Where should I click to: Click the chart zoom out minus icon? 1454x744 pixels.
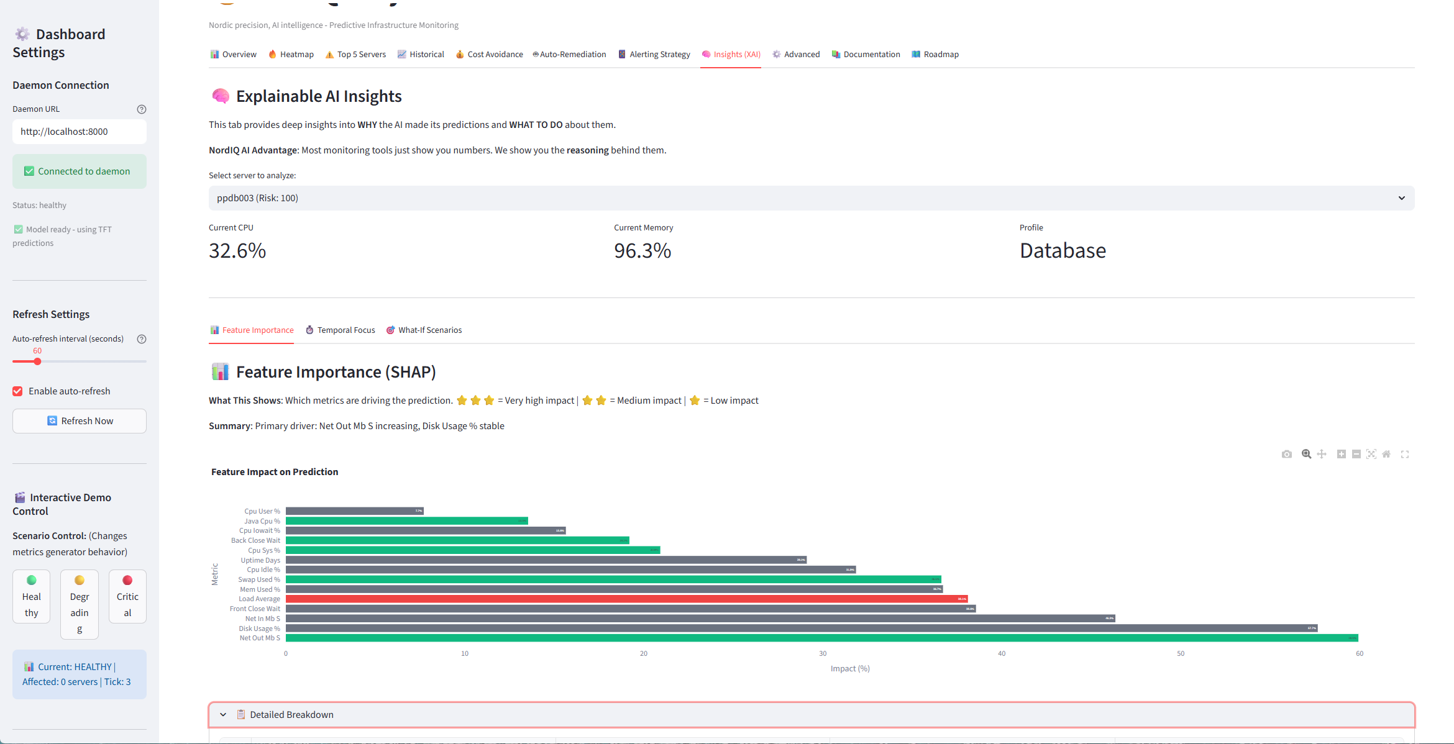(1356, 454)
